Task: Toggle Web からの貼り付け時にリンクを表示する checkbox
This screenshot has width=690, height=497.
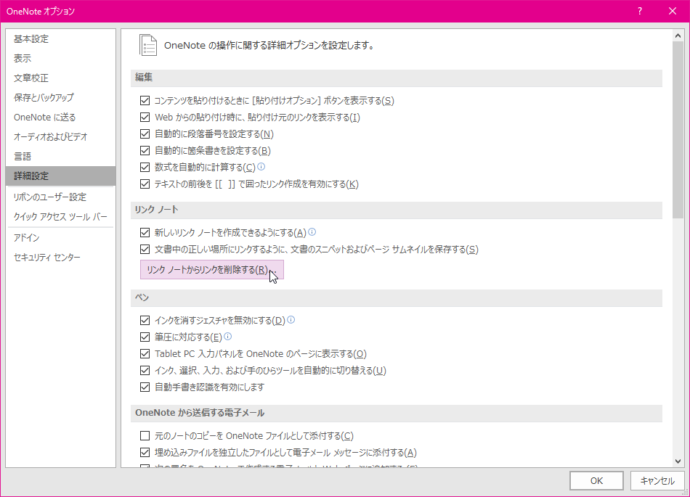Action: click(x=145, y=118)
